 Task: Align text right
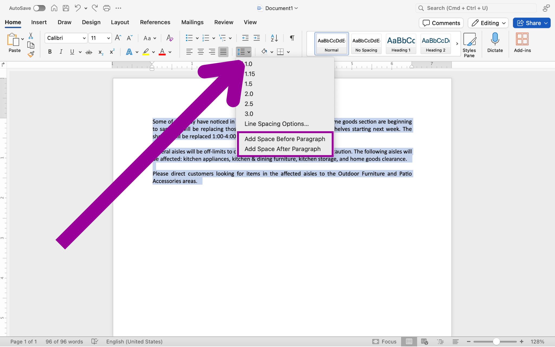(212, 52)
